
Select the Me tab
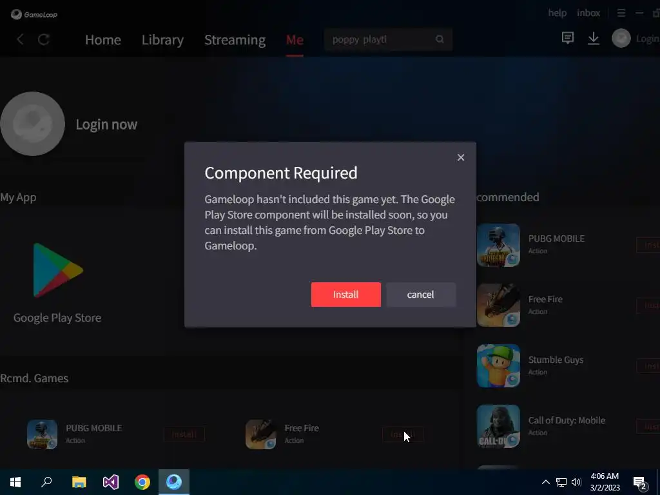tap(295, 39)
